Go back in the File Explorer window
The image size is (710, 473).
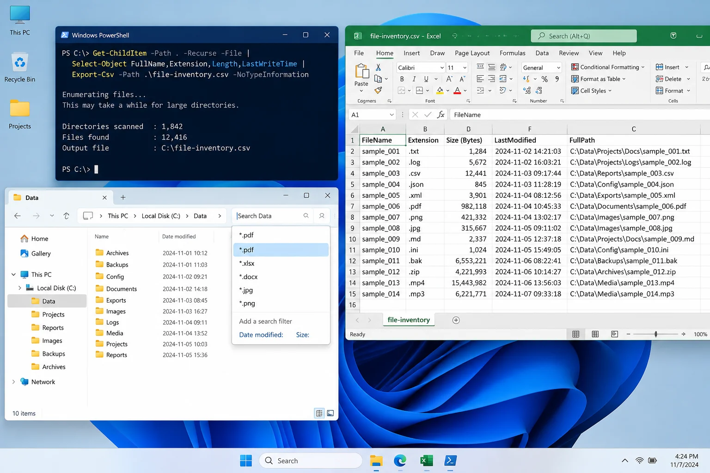[x=18, y=216]
